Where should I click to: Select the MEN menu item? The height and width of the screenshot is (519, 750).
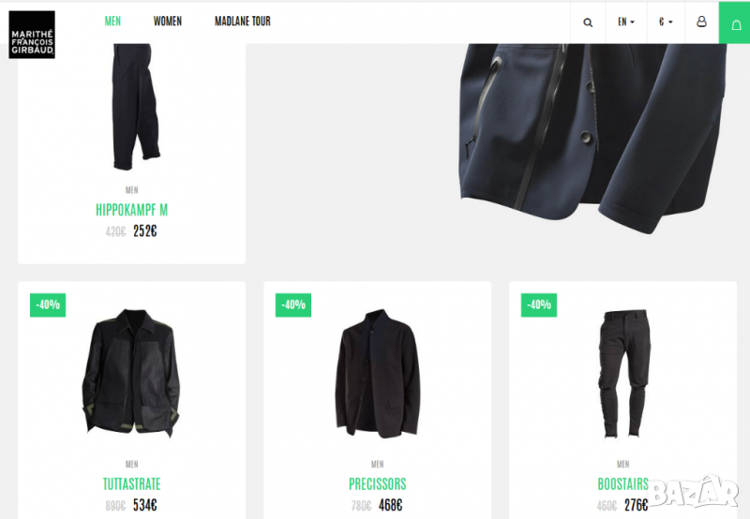coord(112,21)
